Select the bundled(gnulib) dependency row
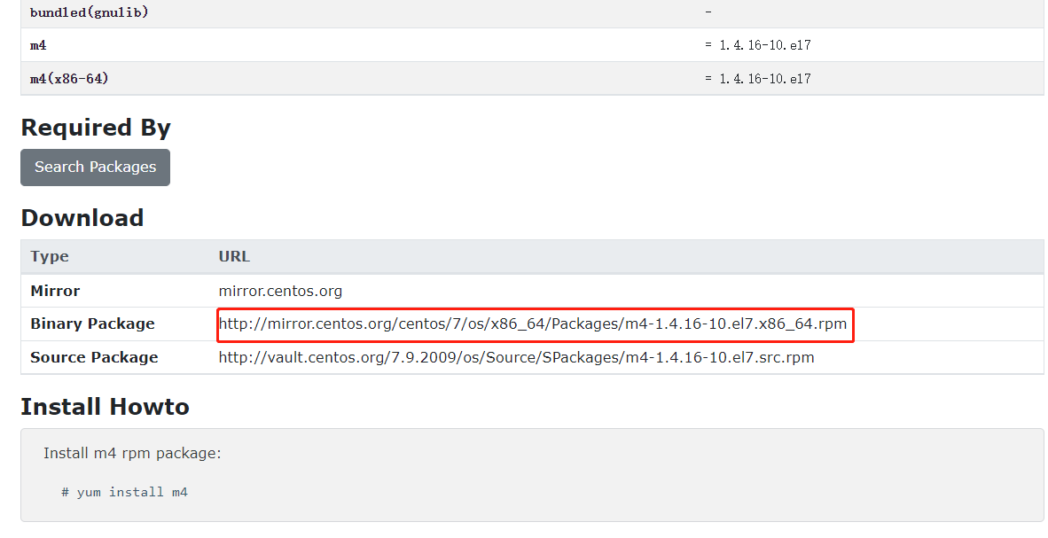Viewport: 1048px width, 538px height. (x=88, y=12)
